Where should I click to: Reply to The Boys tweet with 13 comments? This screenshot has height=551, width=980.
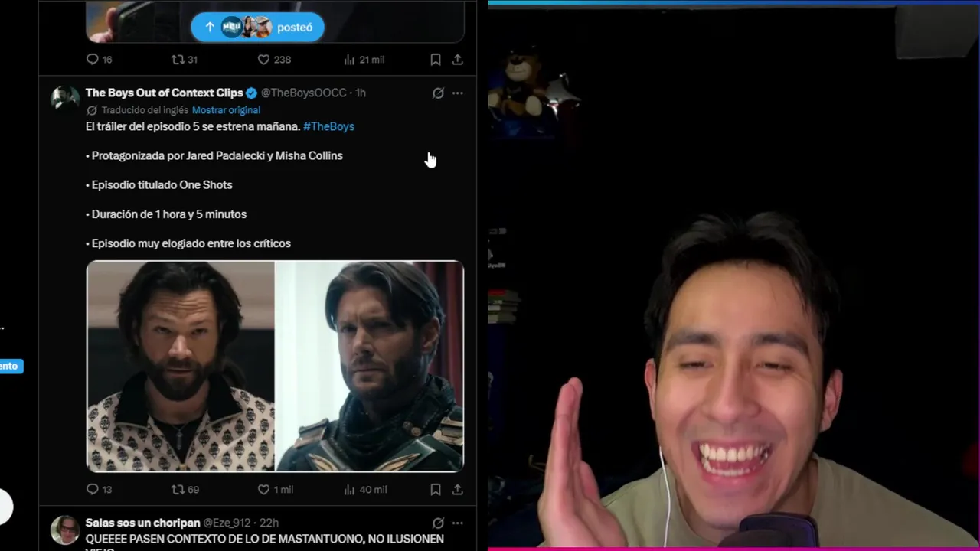[99, 490]
